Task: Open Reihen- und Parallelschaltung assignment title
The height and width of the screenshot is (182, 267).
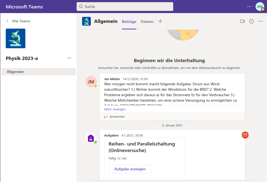Action: point(142,147)
